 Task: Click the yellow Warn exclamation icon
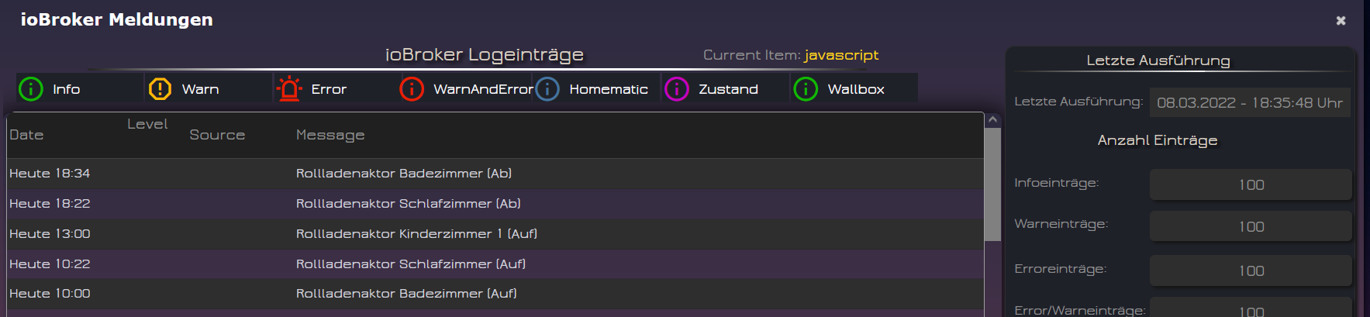pyautogui.click(x=160, y=89)
